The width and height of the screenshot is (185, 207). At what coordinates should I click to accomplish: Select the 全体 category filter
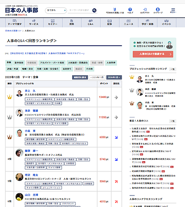9,62
